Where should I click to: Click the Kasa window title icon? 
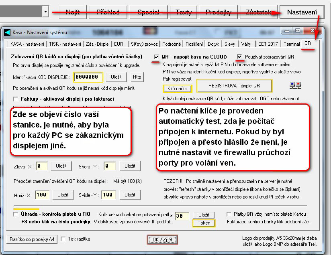tap(7, 32)
